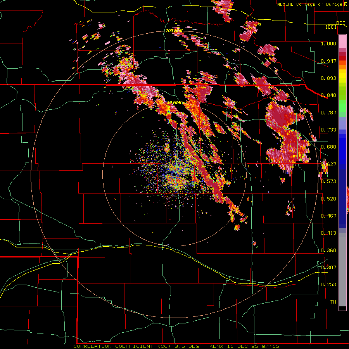Select the 0.893 scale value
Viewport: 349px width, 349px height.
tap(328, 78)
